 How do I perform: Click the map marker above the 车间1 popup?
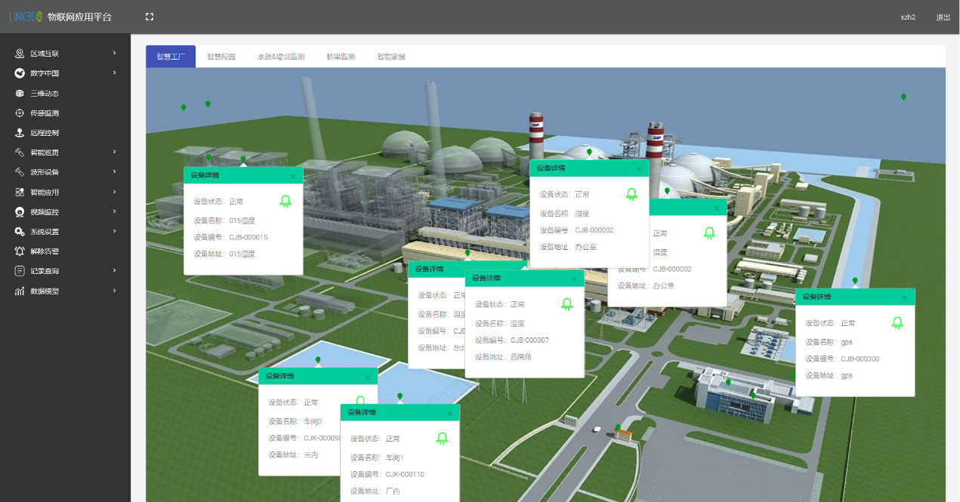[400, 397]
